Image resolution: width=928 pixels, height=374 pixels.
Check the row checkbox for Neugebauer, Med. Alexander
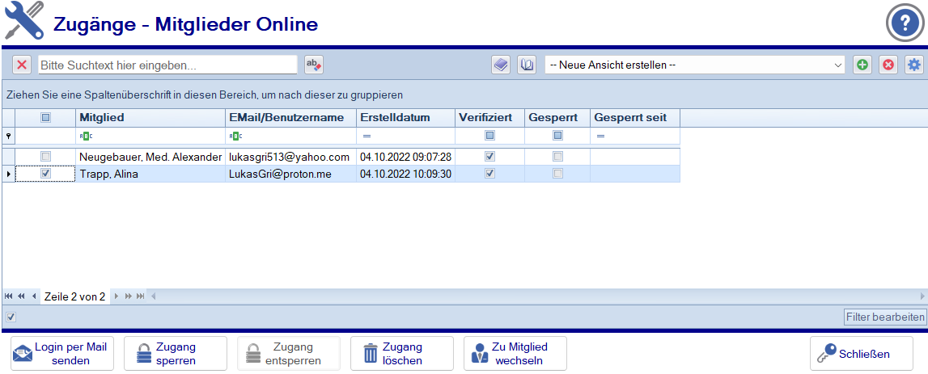coord(46,156)
